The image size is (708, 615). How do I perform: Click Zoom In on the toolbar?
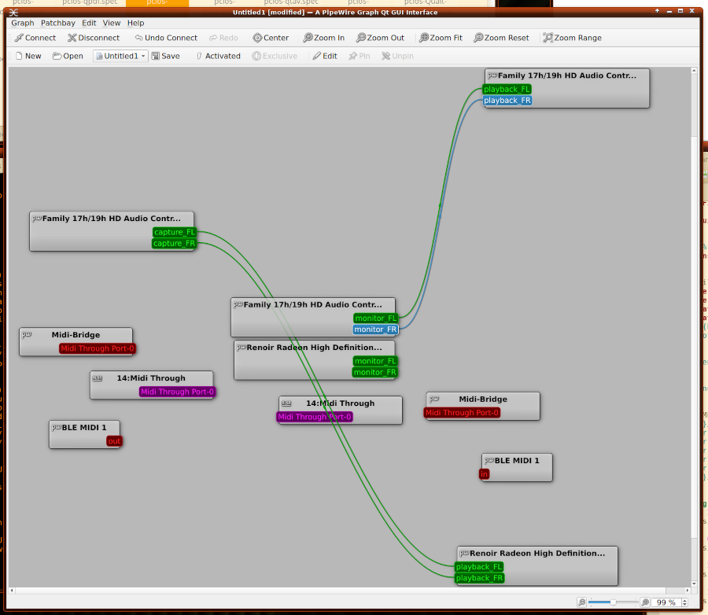[323, 38]
